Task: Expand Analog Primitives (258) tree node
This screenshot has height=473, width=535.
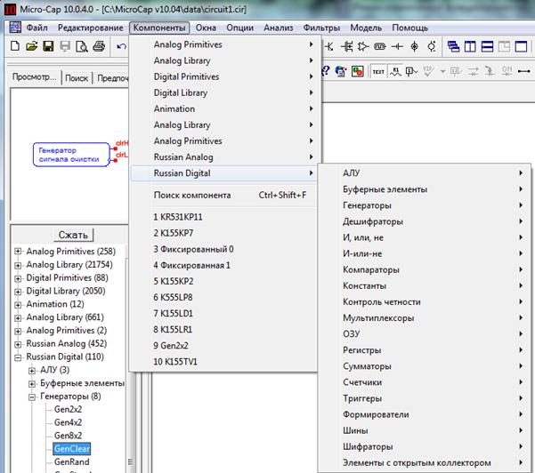Action: pos(18,252)
